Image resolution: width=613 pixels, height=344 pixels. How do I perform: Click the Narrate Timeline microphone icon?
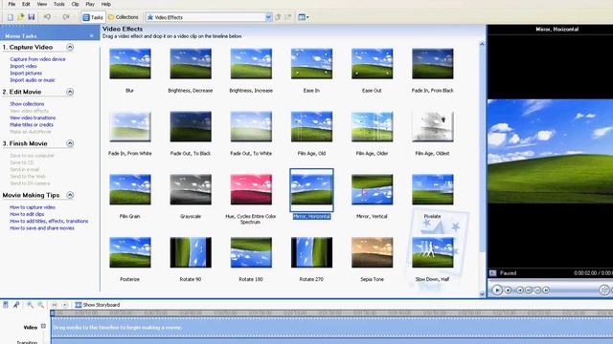click(x=16, y=305)
